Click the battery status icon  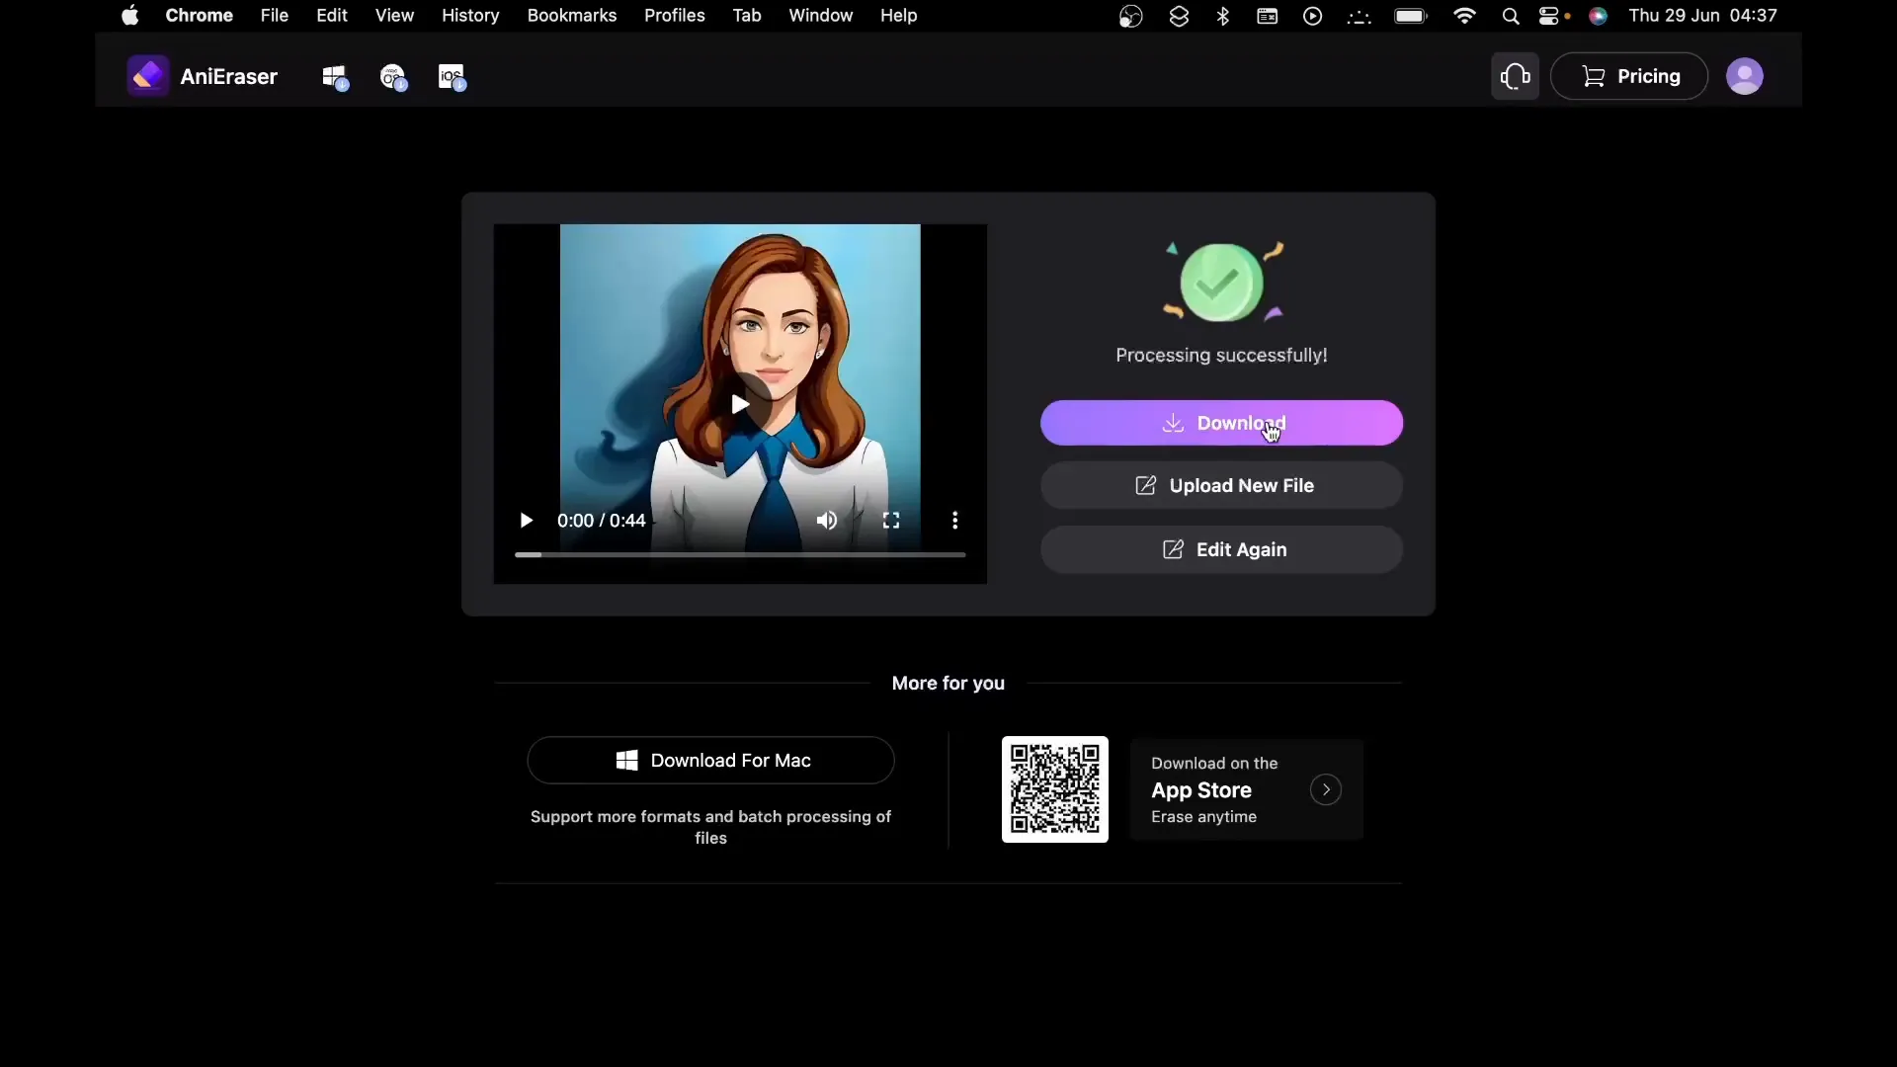[1411, 16]
